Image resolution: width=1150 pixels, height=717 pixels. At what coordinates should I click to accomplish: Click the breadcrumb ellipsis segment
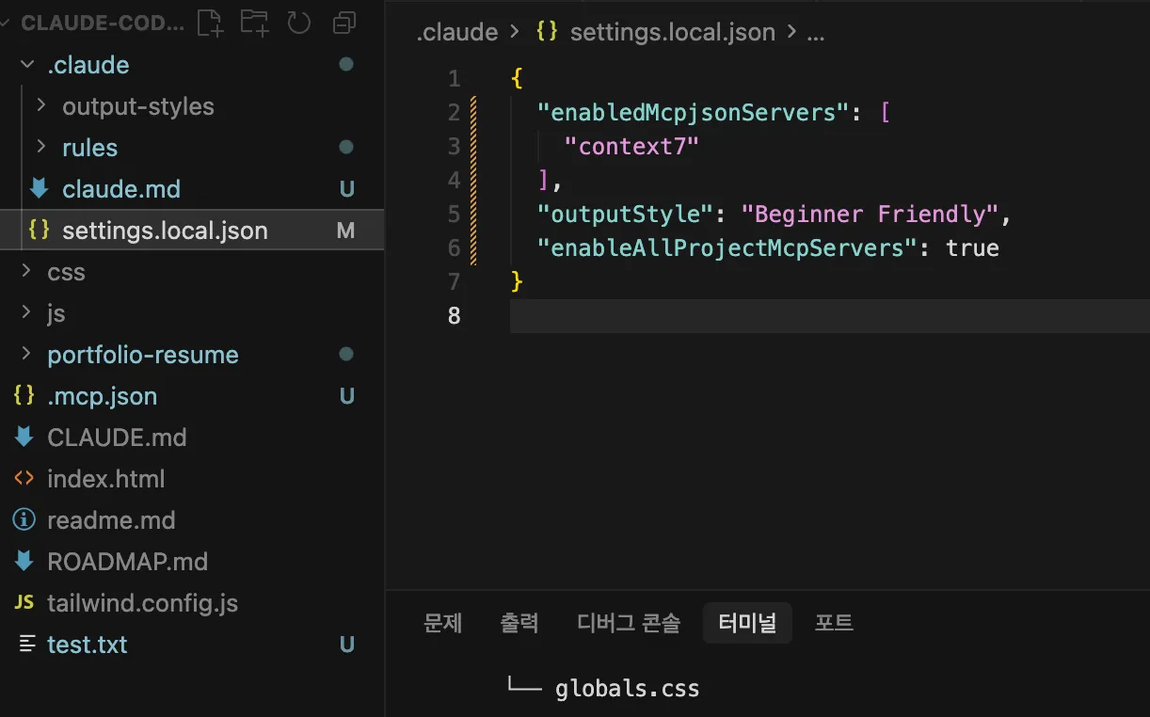[816, 34]
